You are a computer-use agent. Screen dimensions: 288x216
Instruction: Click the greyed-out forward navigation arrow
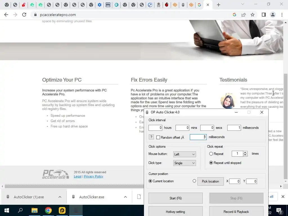pyautogui.click(x=15, y=15)
